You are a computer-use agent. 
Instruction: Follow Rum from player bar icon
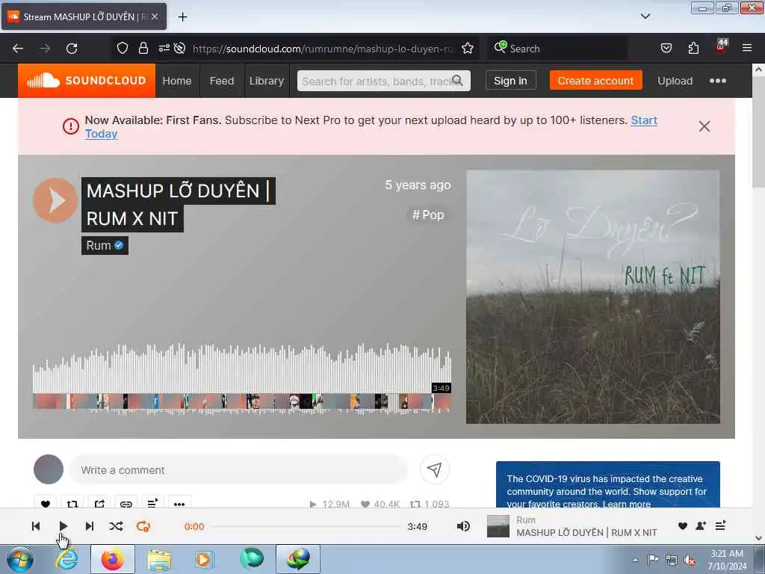701,526
